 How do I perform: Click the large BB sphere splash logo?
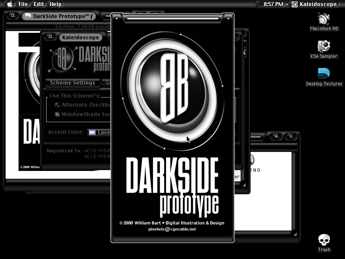[x=172, y=91]
